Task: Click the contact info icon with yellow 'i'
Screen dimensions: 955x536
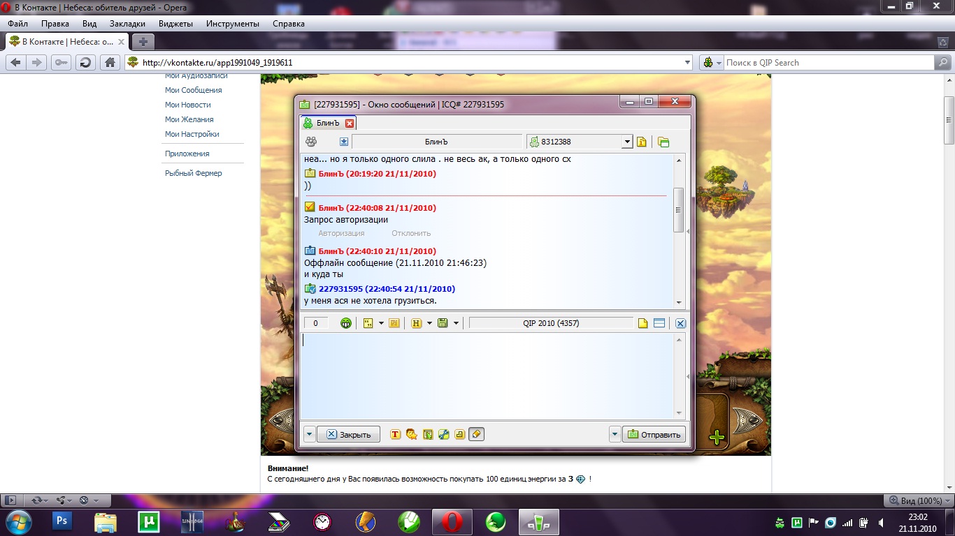Action: 642,142
